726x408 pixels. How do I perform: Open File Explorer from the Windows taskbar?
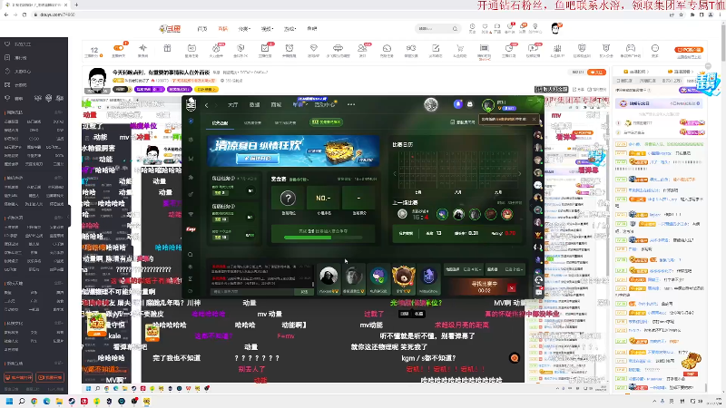click(59, 401)
